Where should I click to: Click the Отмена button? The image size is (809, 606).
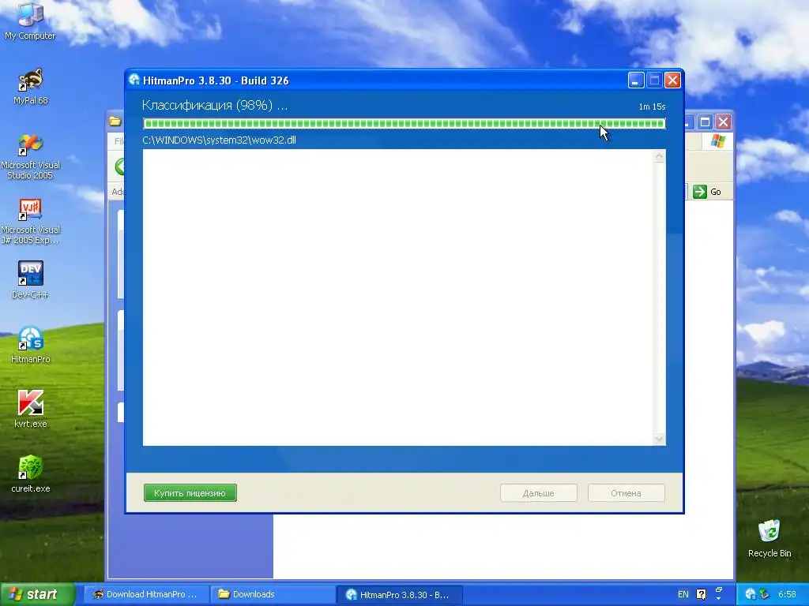pos(626,492)
